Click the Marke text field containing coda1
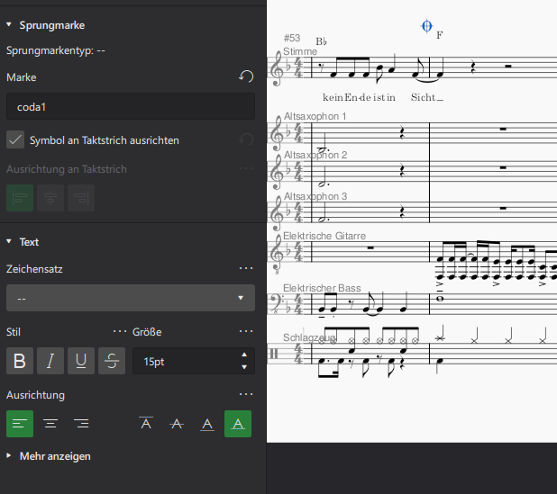The image size is (557, 494). [x=130, y=106]
